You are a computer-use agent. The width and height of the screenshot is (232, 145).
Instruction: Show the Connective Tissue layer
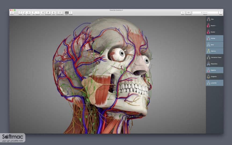tap(215, 57)
